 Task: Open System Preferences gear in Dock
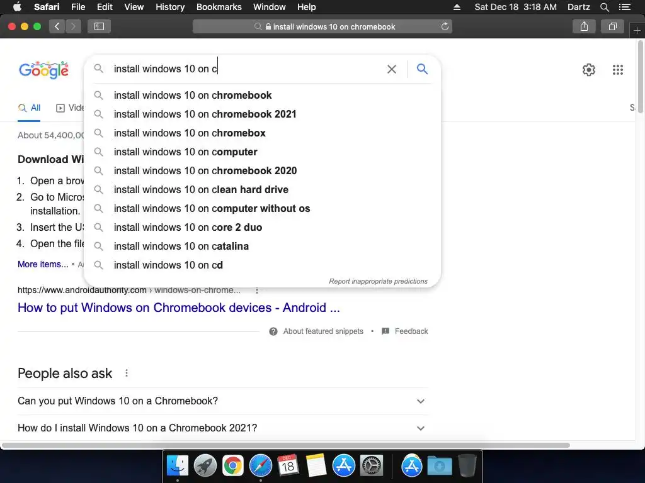coord(372,466)
